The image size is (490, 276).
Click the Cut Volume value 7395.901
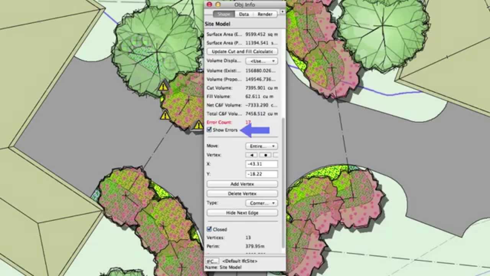pos(261,88)
